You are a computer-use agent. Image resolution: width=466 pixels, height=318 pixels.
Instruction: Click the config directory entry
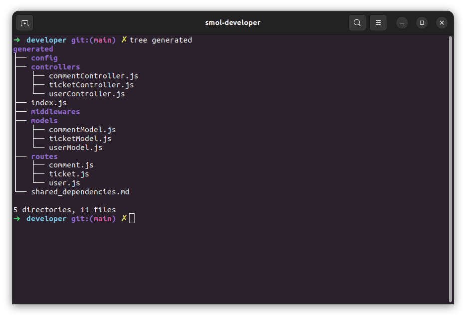click(x=44, y=58)
